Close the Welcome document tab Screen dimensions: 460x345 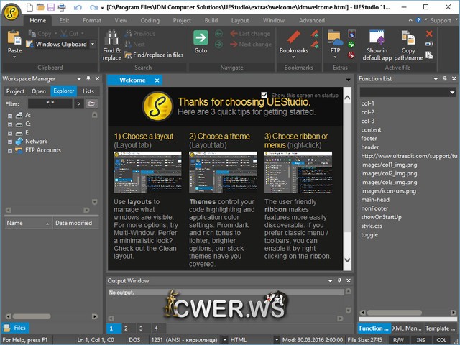(x=157, y=80)
